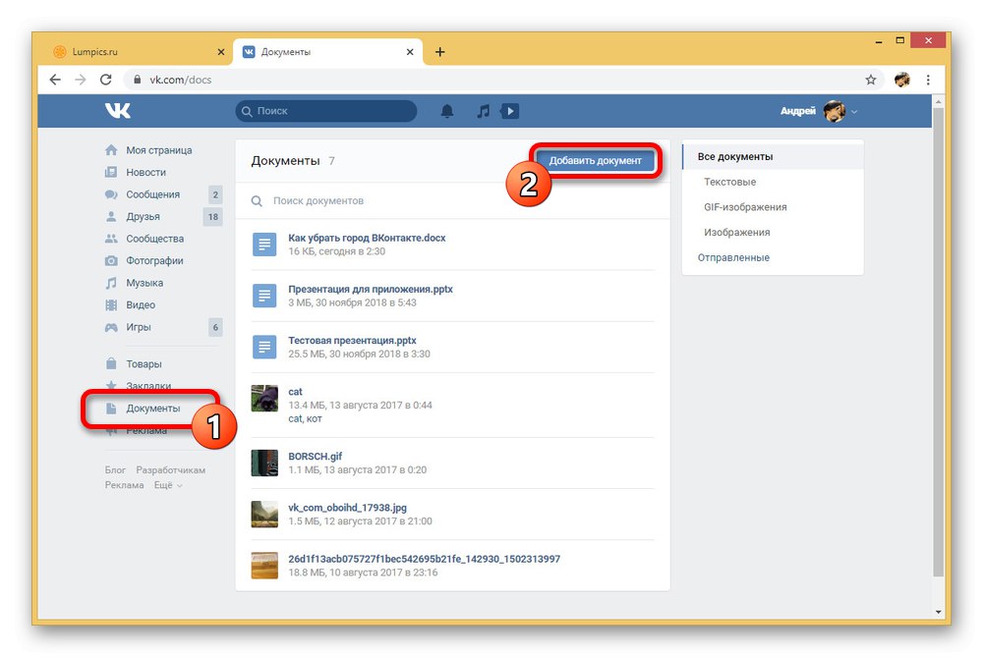Click note icon beside Музыка
Viewport: 983px width, 657px height.
111,283
